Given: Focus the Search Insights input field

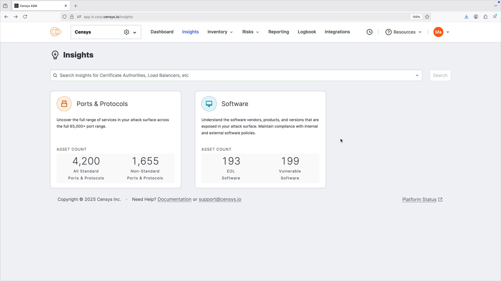Looking at the screenshot, I should click(236, 75).
